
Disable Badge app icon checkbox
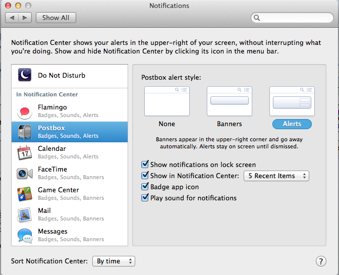click(145, 187)
